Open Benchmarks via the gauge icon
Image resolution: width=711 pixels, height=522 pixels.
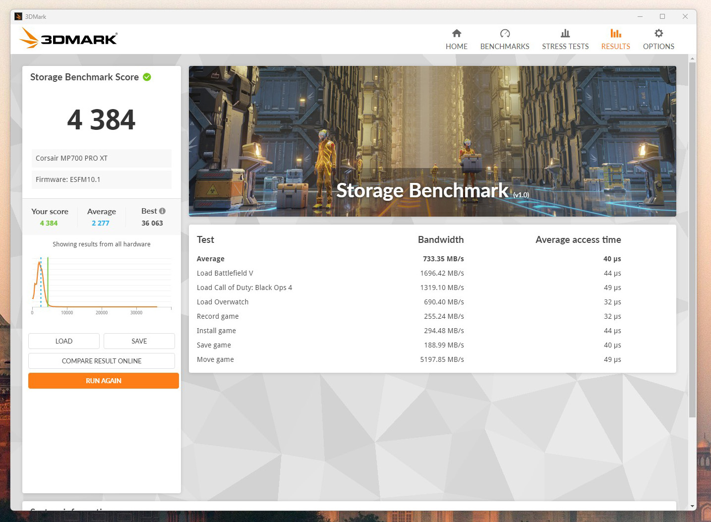coord(505,33)
